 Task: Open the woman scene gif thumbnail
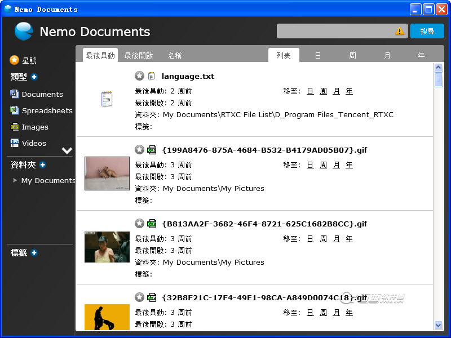point(107,247)
